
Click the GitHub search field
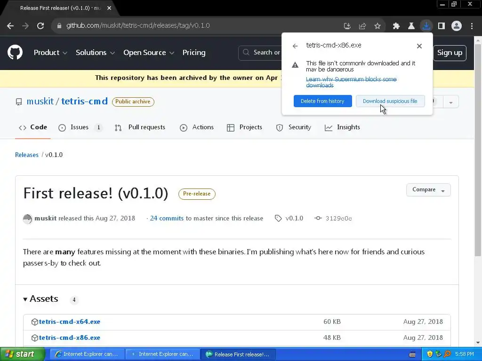click(x=260, y=53)
